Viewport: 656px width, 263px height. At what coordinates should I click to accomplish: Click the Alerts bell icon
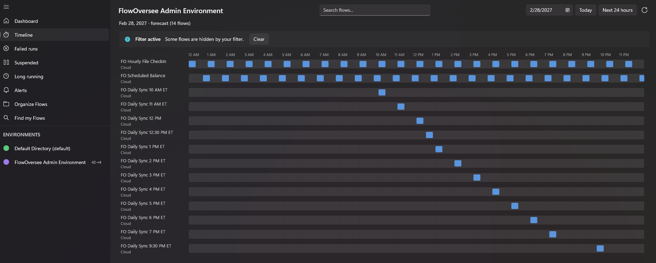pyautogui.click(x=6, y=90)
